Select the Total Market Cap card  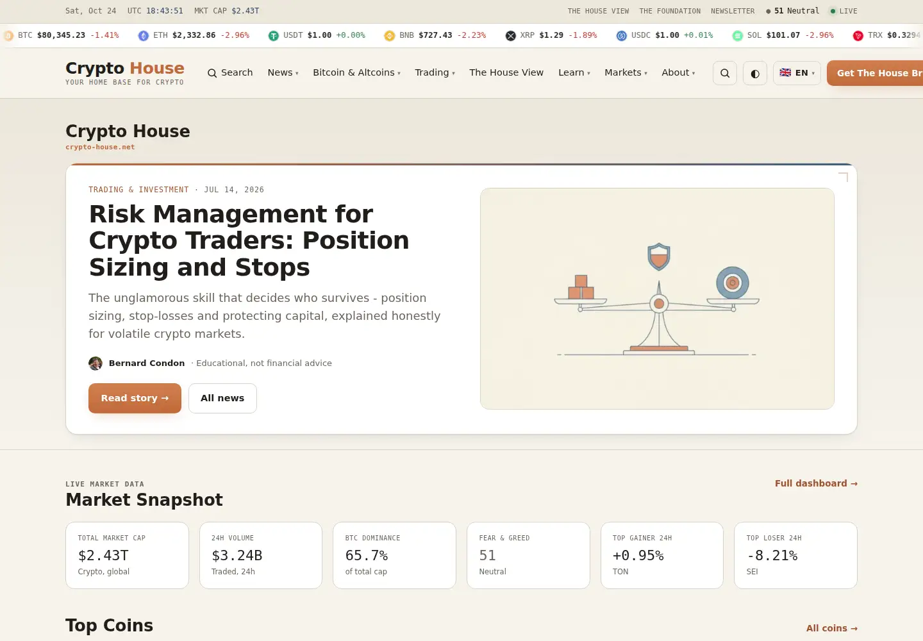point(127,555)
